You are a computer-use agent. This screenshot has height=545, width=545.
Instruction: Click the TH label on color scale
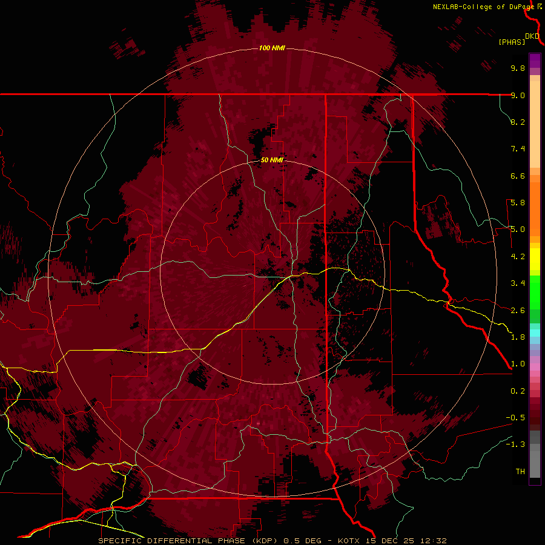pos(520,472)
